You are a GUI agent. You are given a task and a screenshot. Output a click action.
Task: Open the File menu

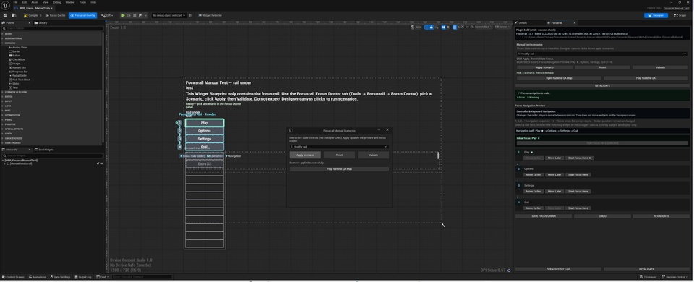15,2
